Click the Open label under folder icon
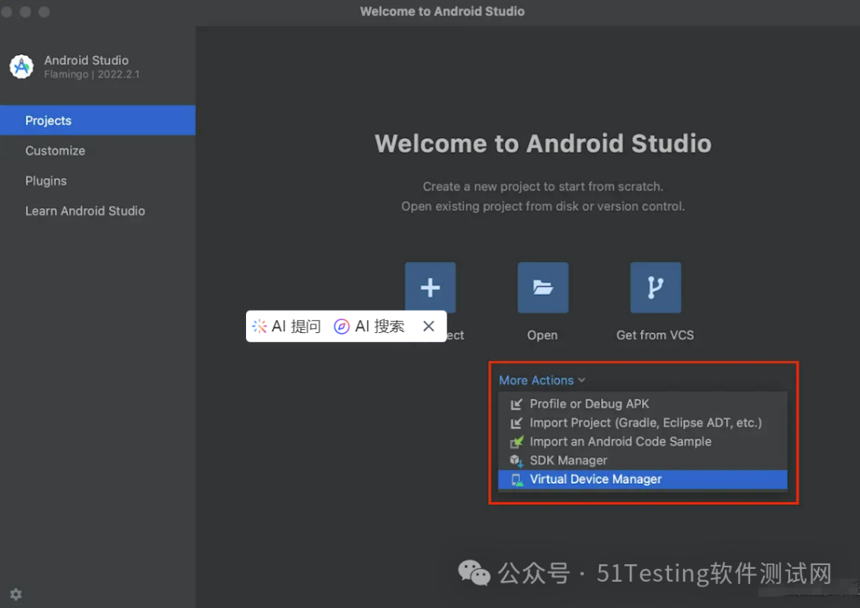The height and width of the screenshot is (608, 860). pos(542,335)
